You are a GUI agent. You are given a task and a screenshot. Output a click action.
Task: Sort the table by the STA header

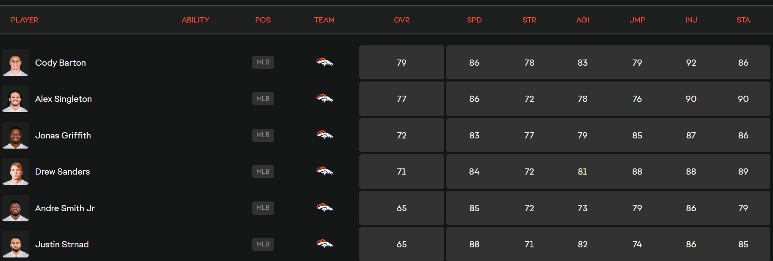click(x=743, y=20)
